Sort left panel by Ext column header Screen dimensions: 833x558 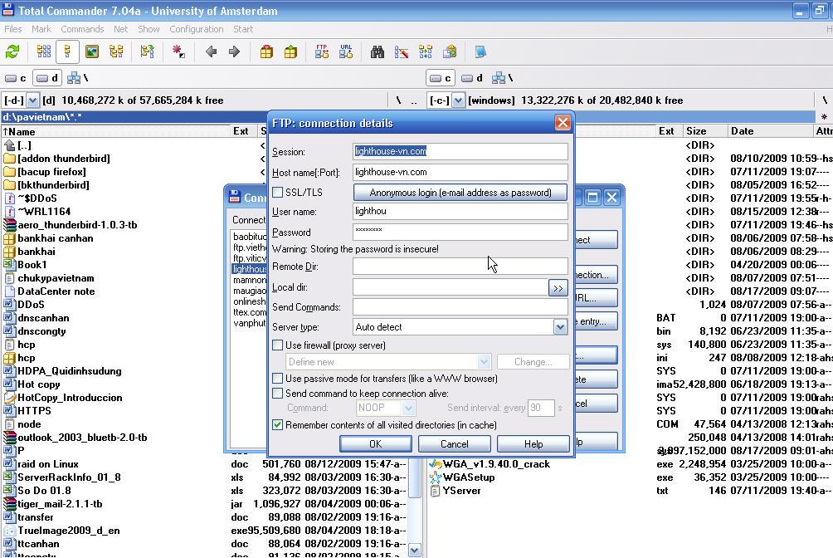(x=243, y=131)
